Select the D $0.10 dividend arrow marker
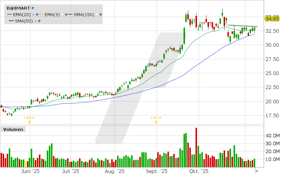281x175 pixels. pos(29,122)
